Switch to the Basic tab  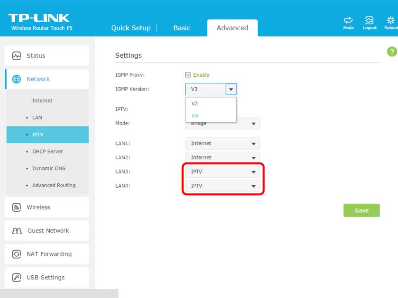[x=181, y=28]
